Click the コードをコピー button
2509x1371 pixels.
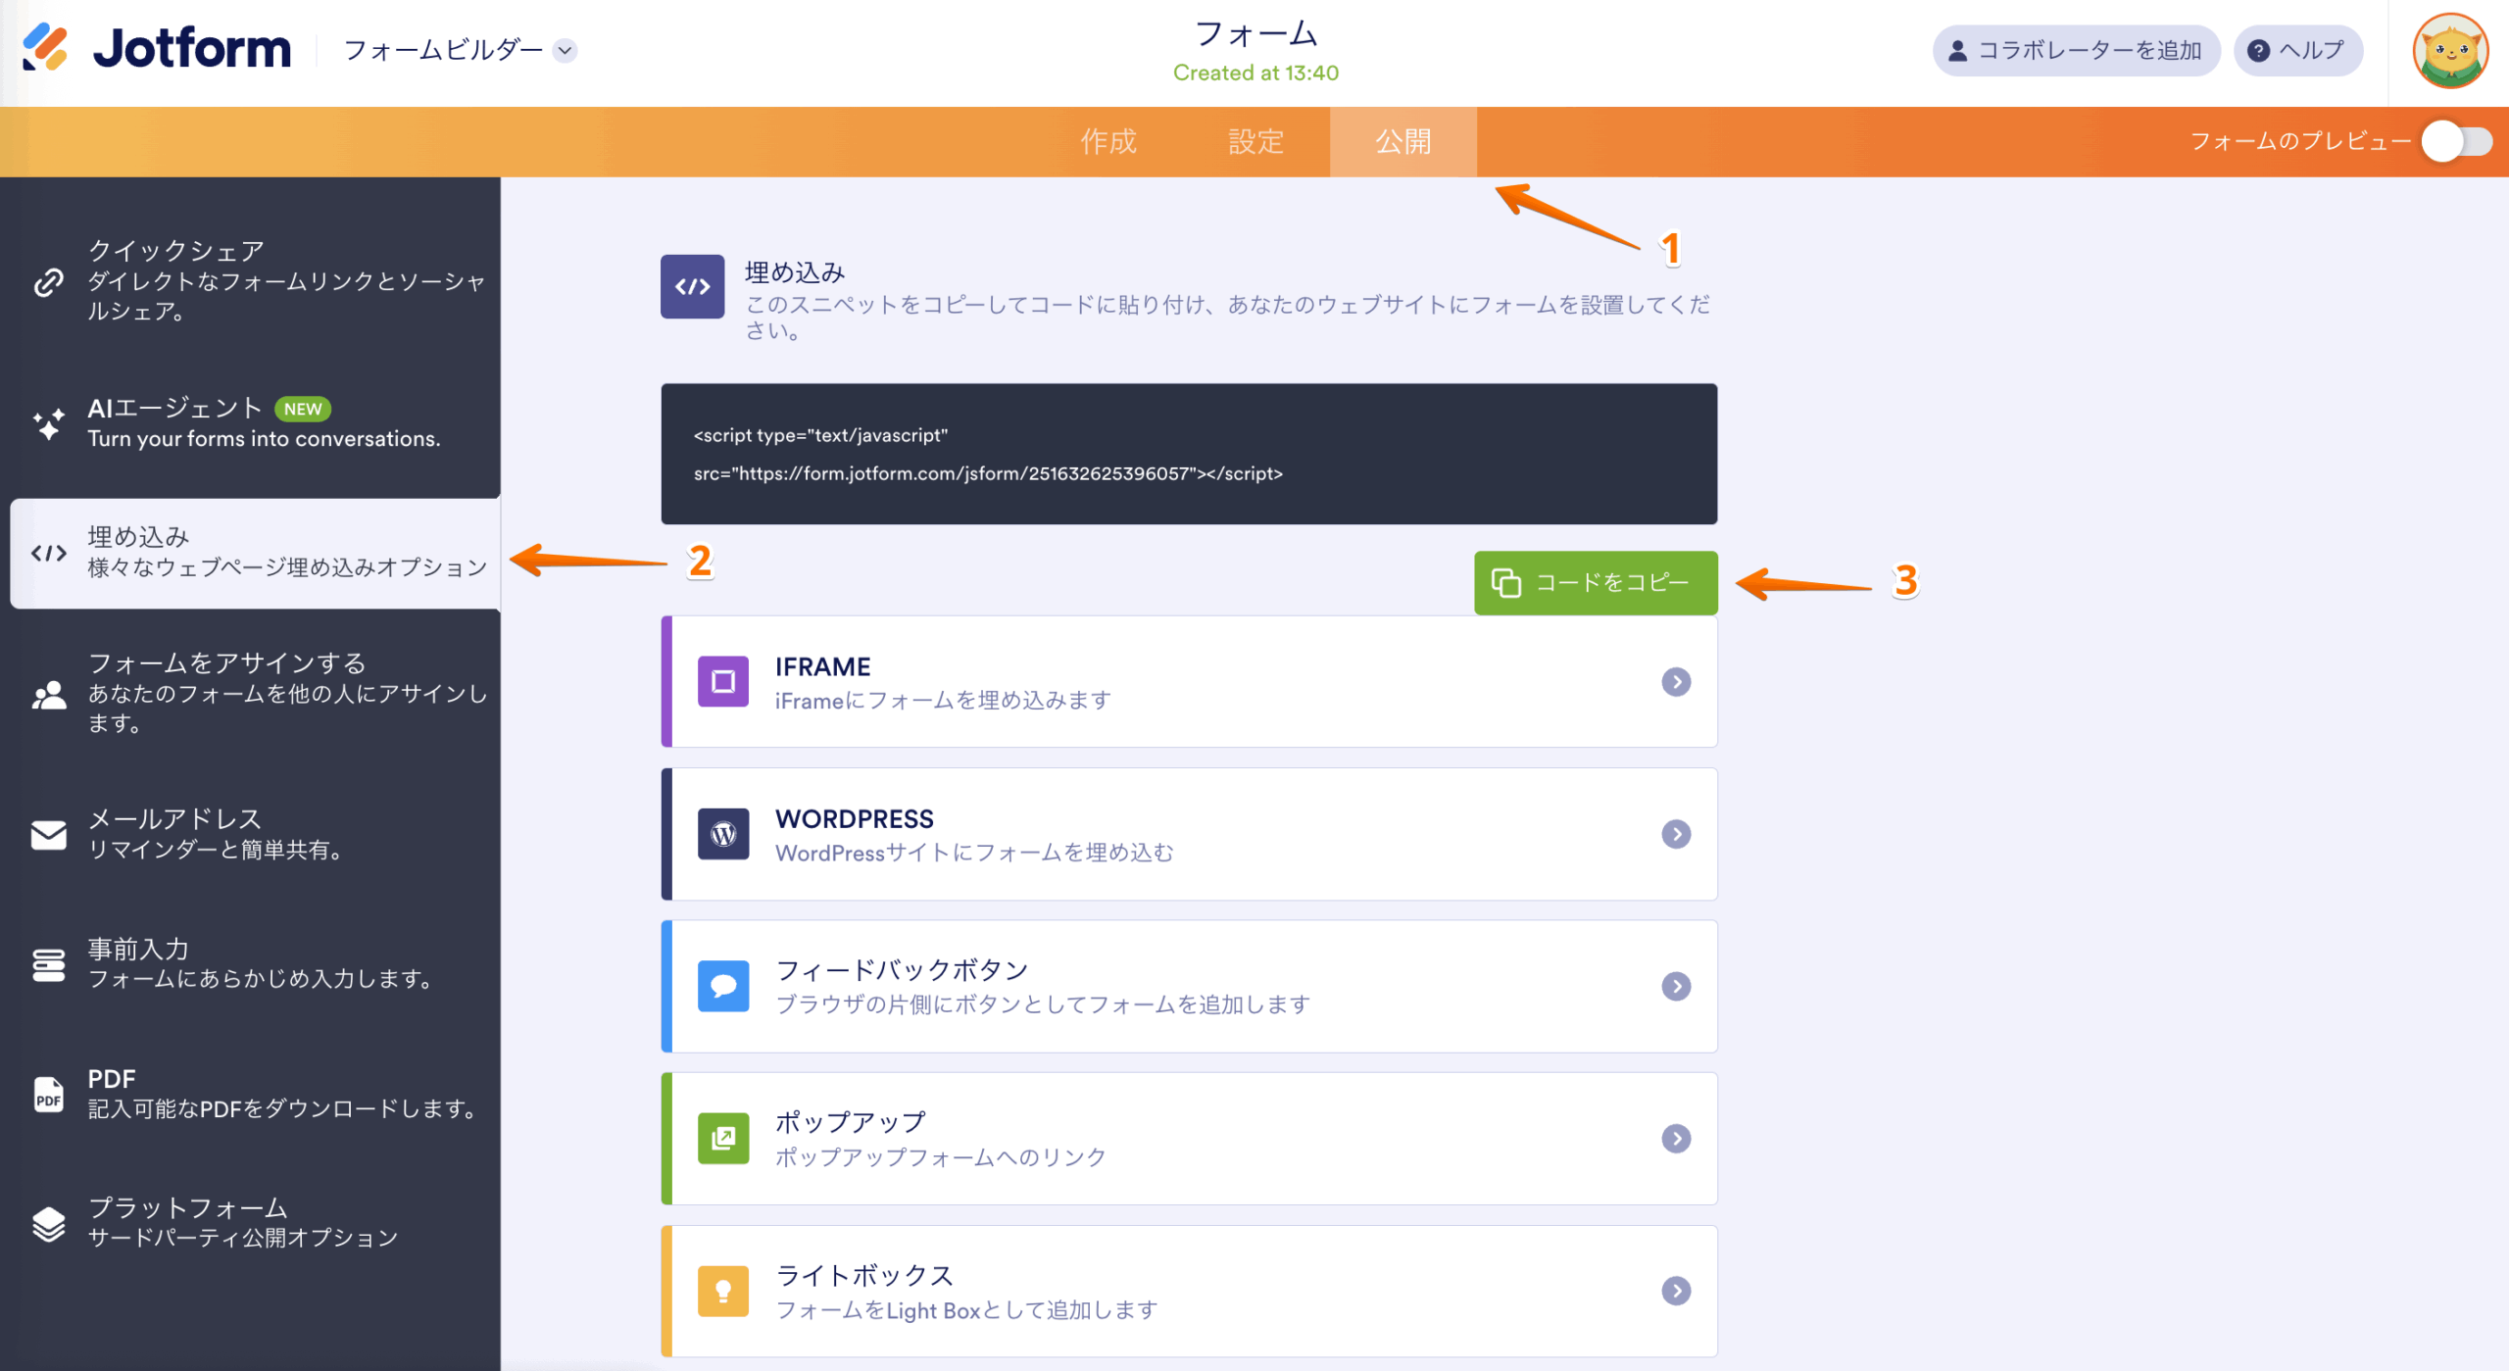point(1595,582)
